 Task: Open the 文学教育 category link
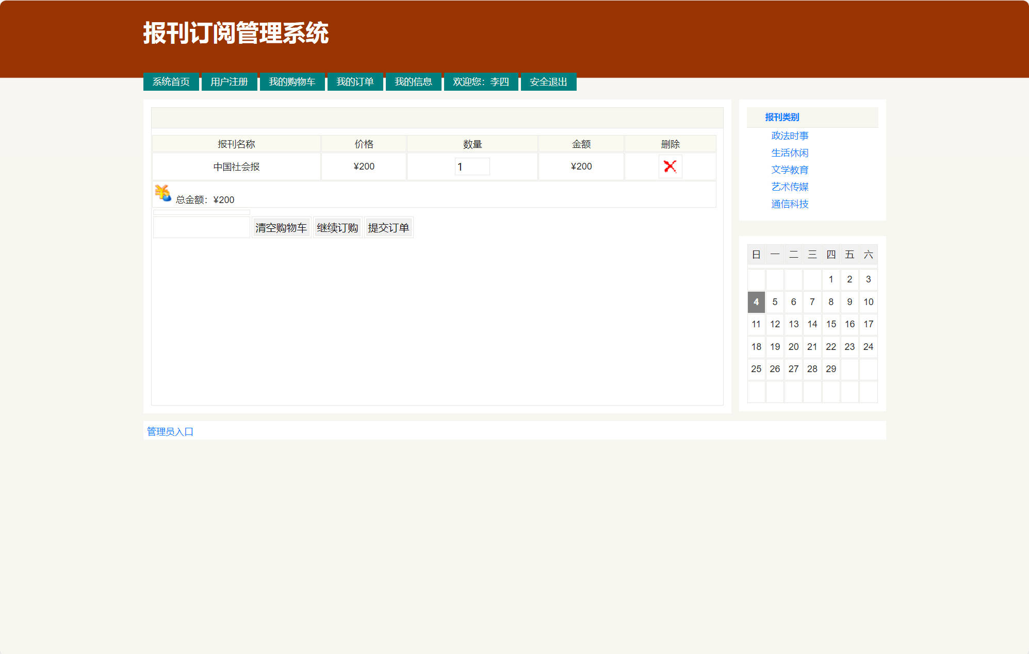tap(789, 170)
